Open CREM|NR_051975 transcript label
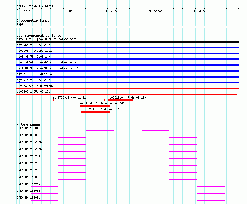The height and width of the screenshot is (204, 247). click(x=28, y=170)
